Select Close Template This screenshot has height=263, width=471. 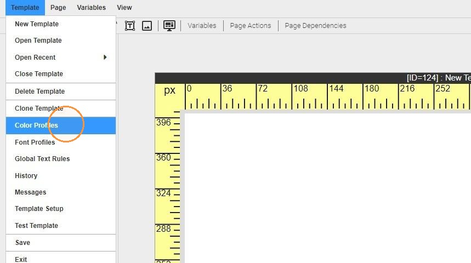(x=61, y=74)
